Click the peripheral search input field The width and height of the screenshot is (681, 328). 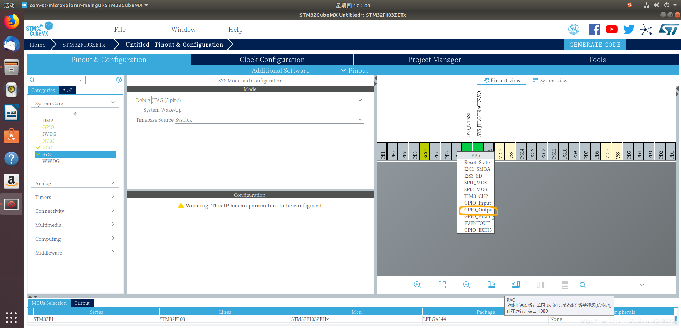click(x=61, y=80)
